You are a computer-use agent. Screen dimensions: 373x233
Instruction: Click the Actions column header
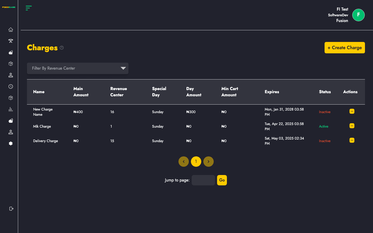350,92
